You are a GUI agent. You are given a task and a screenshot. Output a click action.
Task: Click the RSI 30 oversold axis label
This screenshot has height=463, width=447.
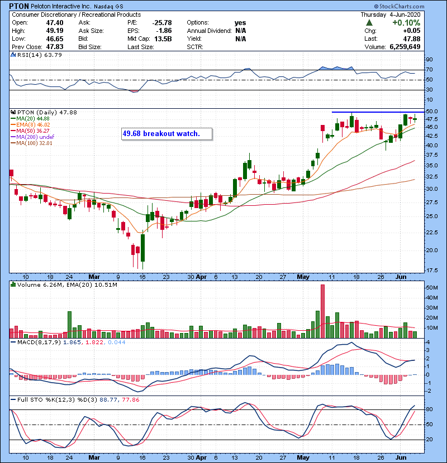(429, 90)
